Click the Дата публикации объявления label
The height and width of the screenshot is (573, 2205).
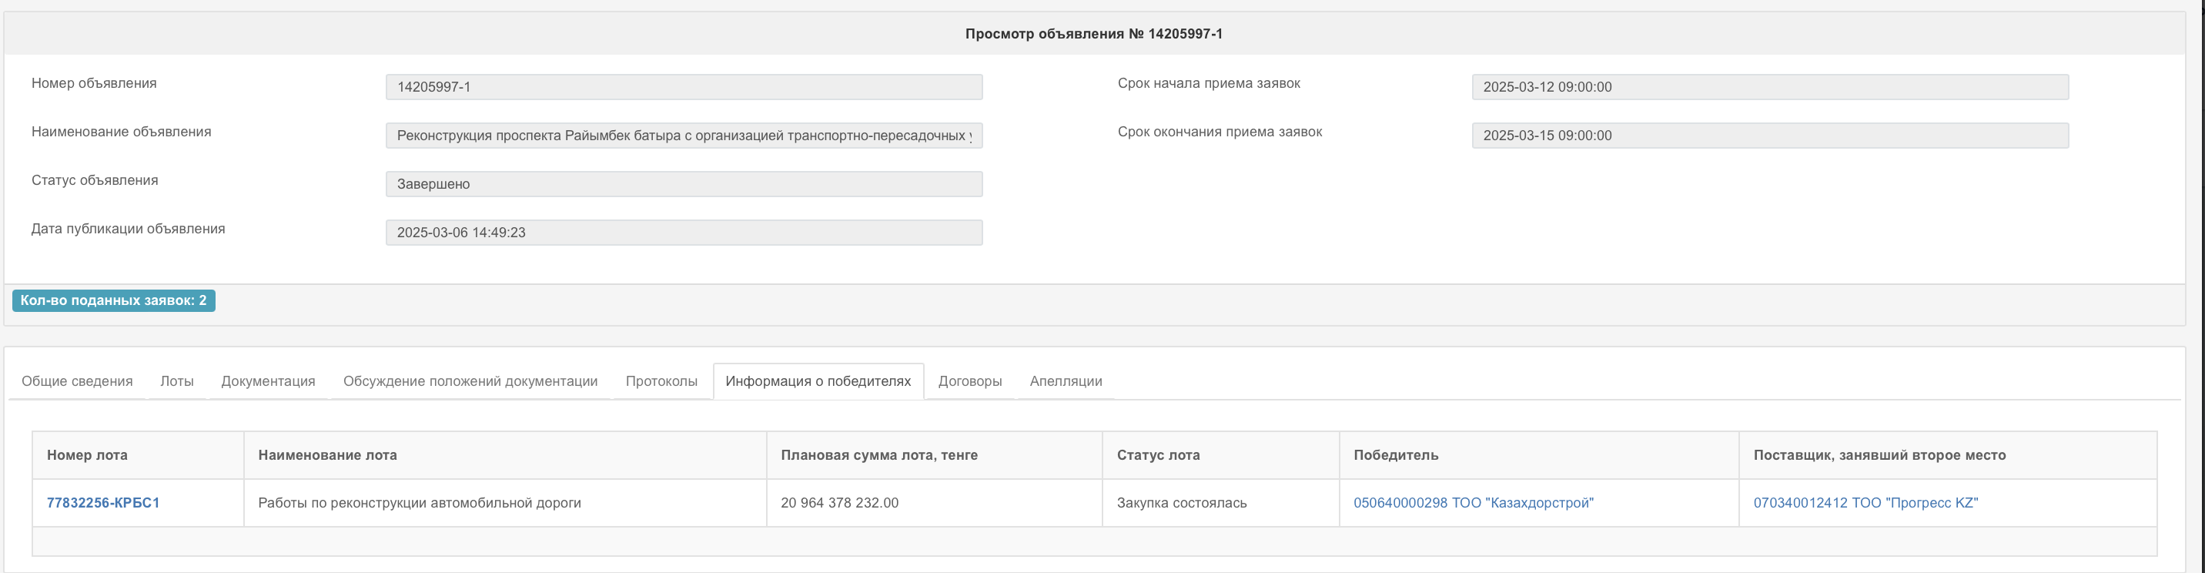coord(129,230)
